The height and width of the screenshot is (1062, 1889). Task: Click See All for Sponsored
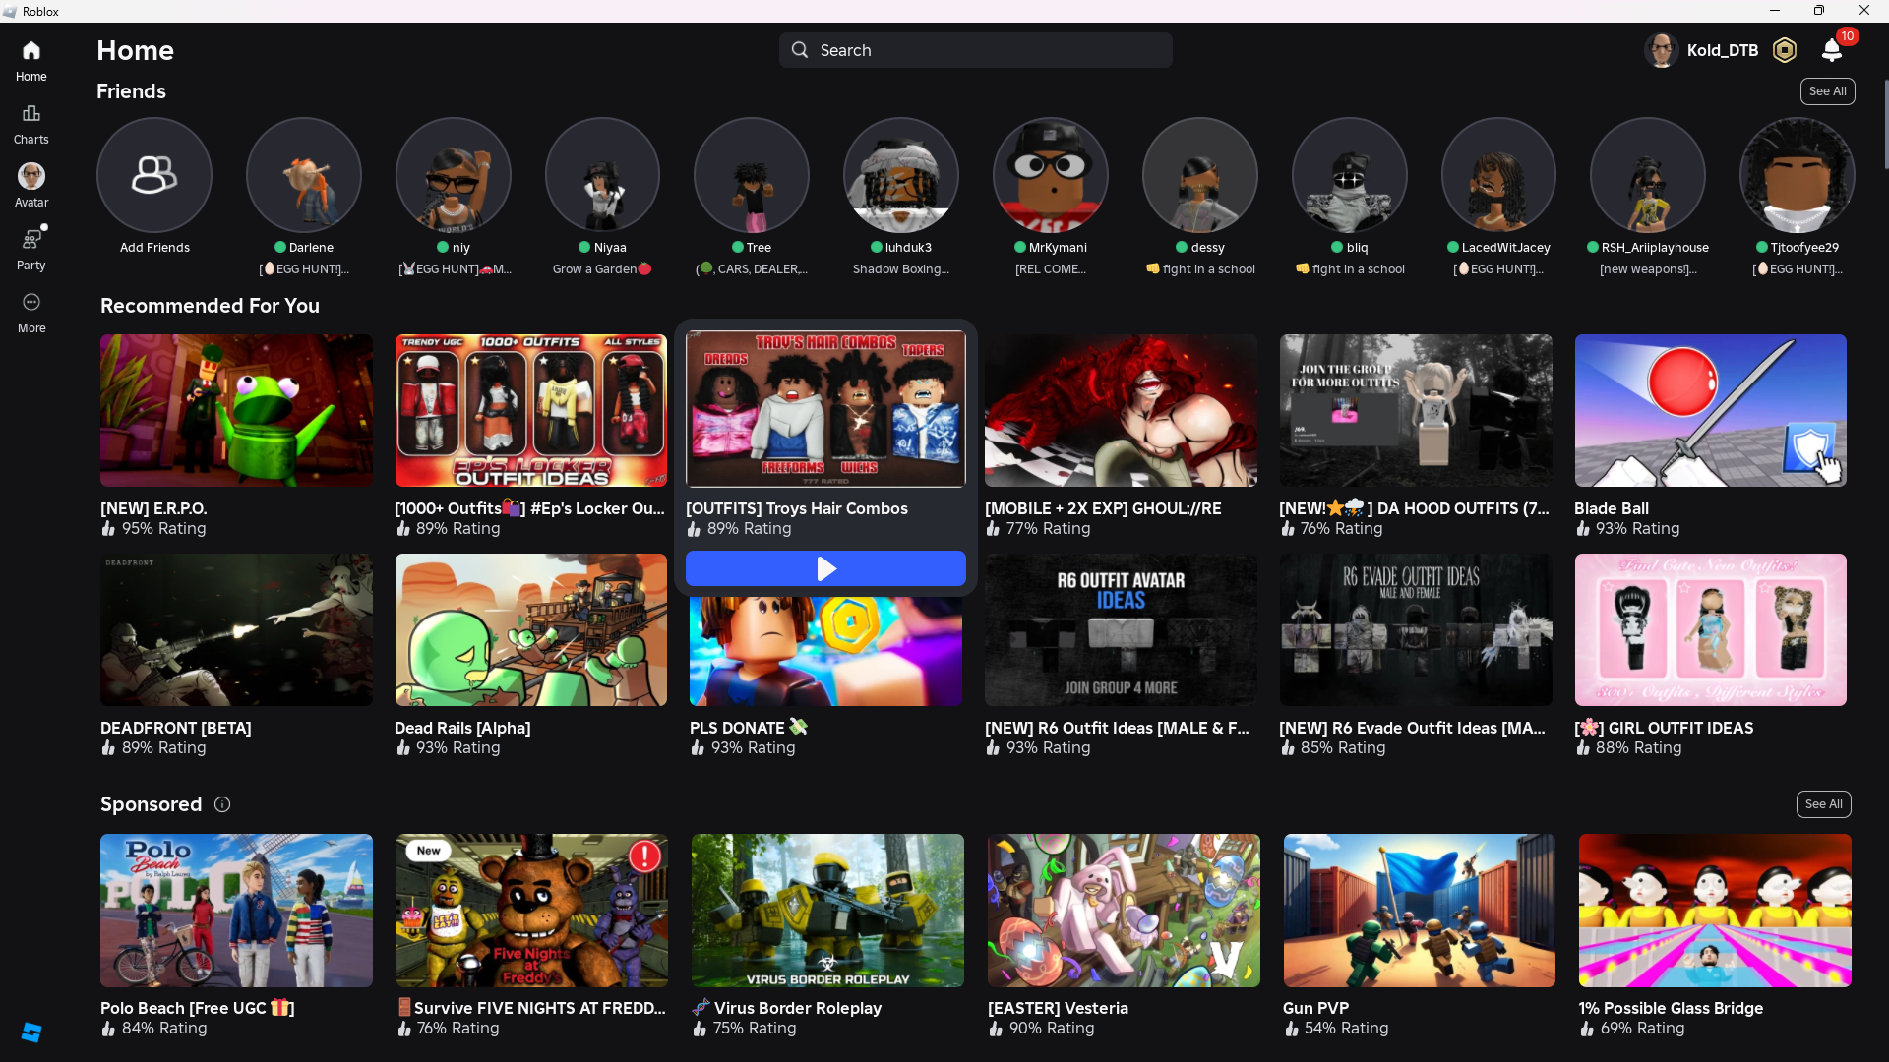(1824, 804)
